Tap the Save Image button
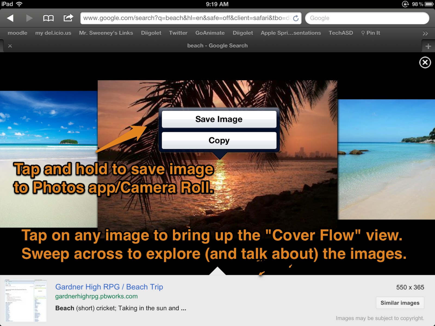The height and width of the screenshot is (326, 435). click(x=219, y=119)
